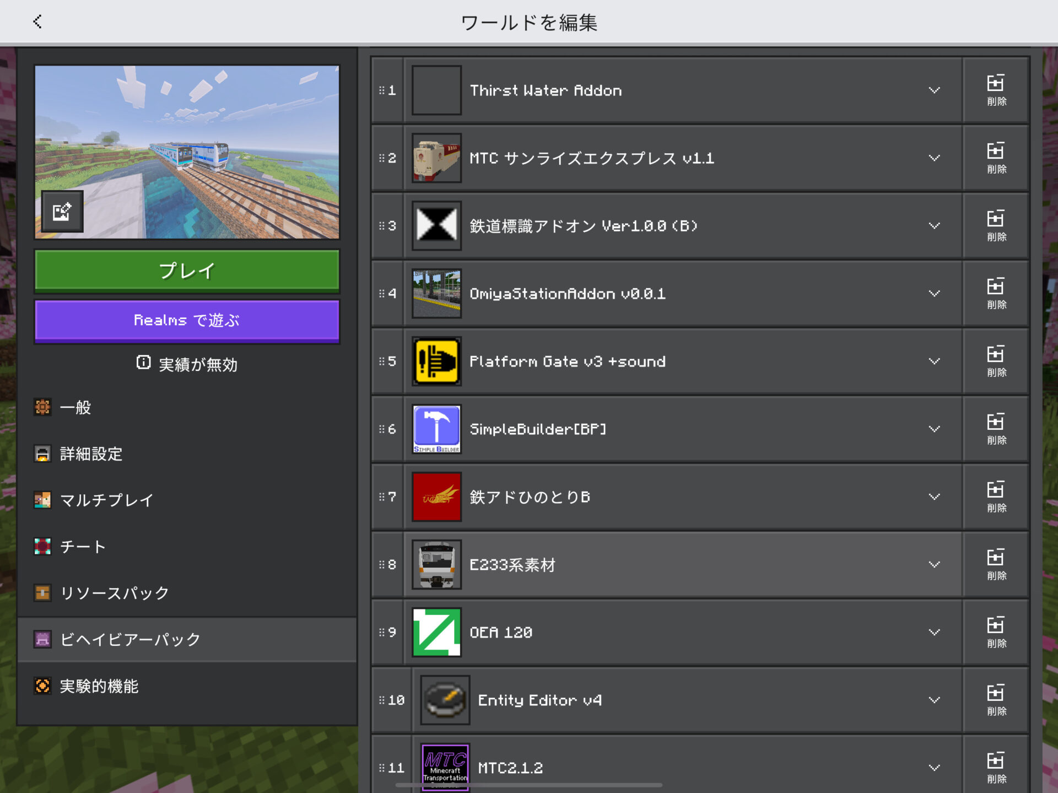The height and width of the screenshot is (793, 1058).
Task: Expand the 鉄道標識アドオン pack details
Action: [x=934, y=226]
